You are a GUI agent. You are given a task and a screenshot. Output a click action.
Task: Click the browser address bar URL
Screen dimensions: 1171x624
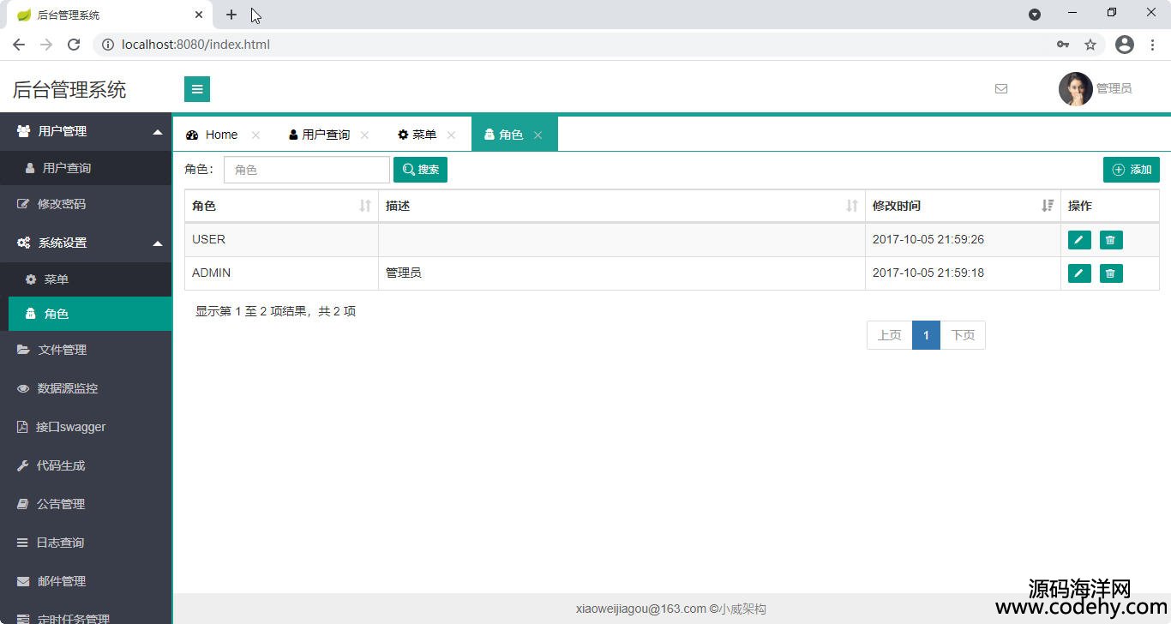pos(195,45)
